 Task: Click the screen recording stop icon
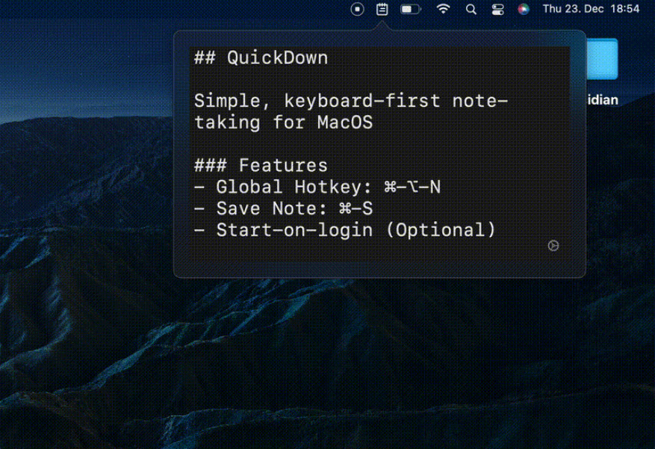pos(357,9)
